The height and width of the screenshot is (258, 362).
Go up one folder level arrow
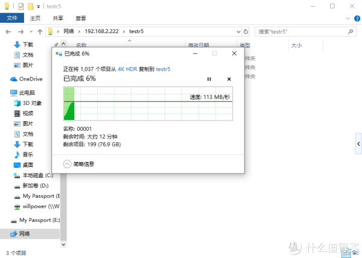pyautogui.click(x=40, y=31)
